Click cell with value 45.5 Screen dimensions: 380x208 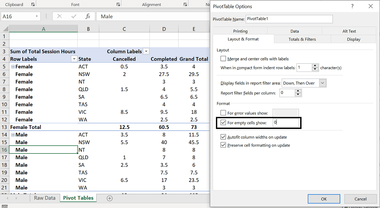pos(194,142)
